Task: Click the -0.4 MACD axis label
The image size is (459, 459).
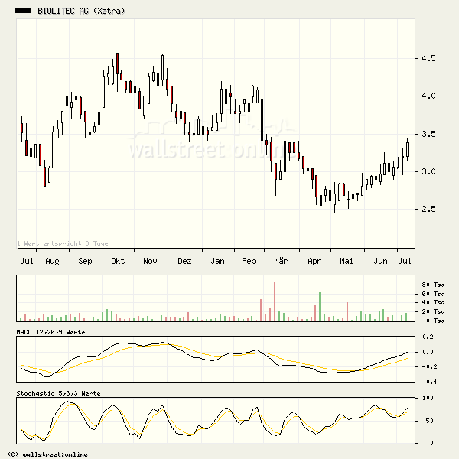Action: point(428,382)
